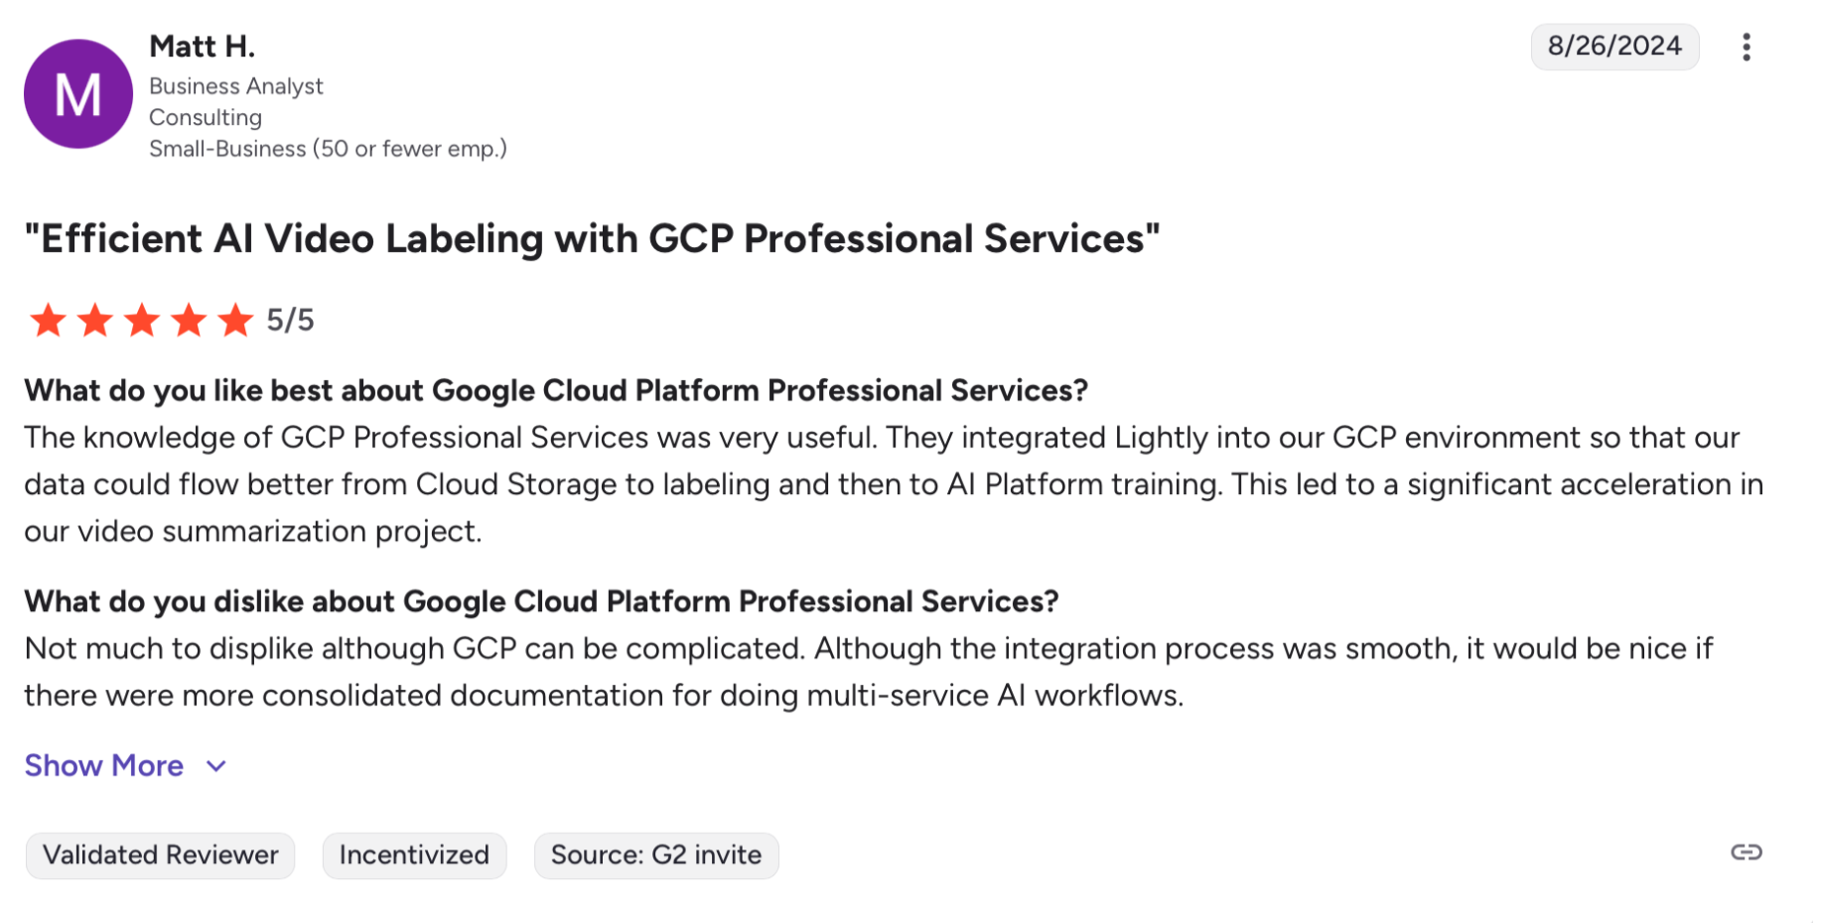Click the second rating star
Image resolution: width=1821 pixels, height=923 pixels.
(95, 321)
